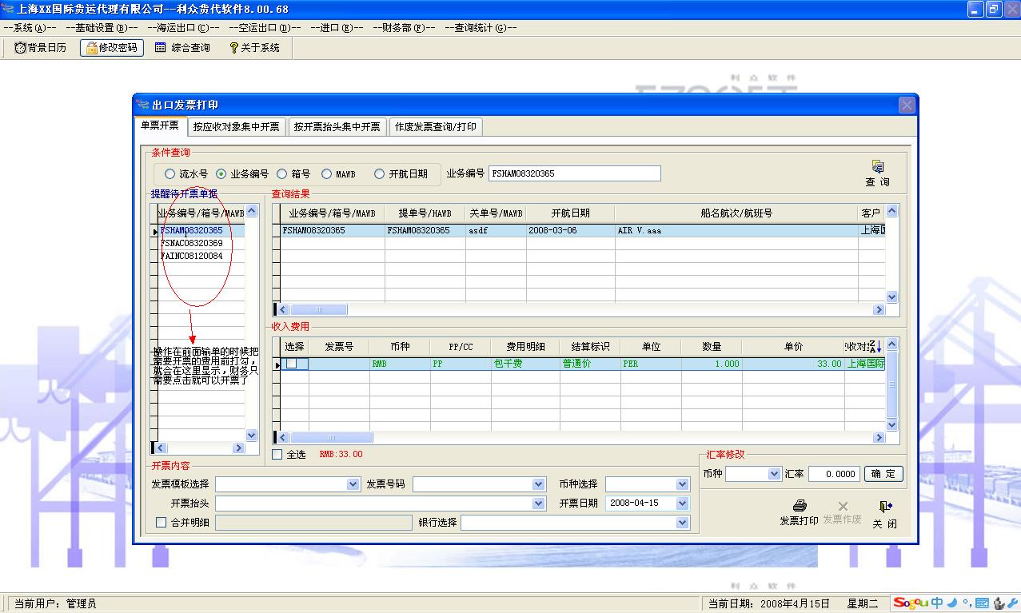This screenshot has height=613, width=1021.
Task: Click the asdf cell under 关单号/MAWB
Action: pos(495,230)
